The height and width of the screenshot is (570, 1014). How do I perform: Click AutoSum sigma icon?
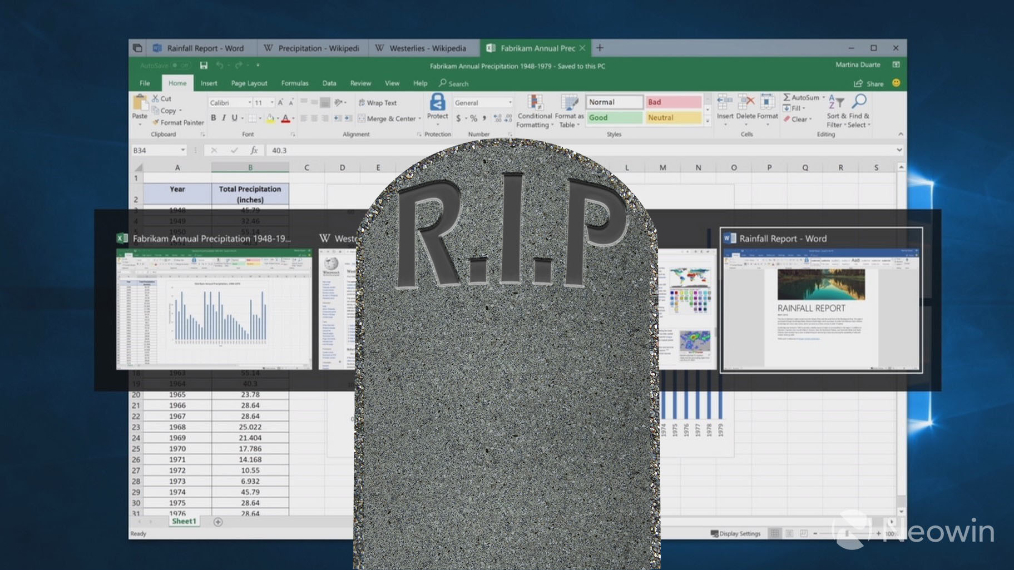[x=787, y=97]
